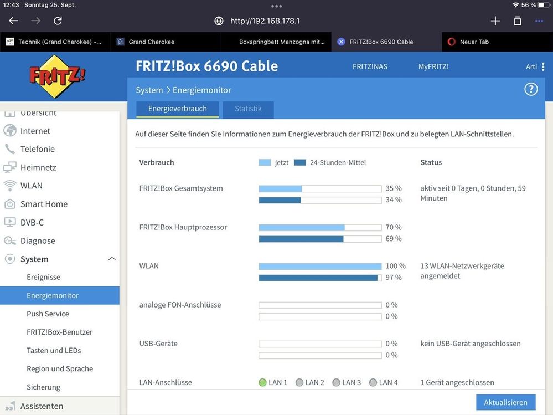553x415 pixels.
Task: Switch to the Technik (Grand Cherokee) browser tab
Action: (55, 42)
